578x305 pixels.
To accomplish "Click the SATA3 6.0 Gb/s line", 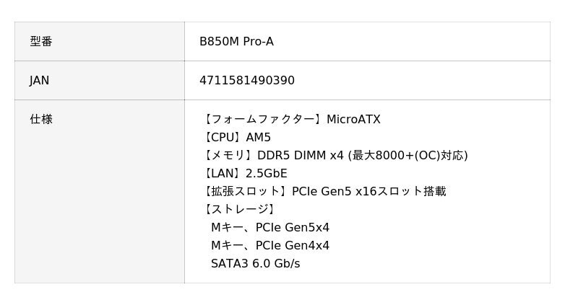I will 255,264.
